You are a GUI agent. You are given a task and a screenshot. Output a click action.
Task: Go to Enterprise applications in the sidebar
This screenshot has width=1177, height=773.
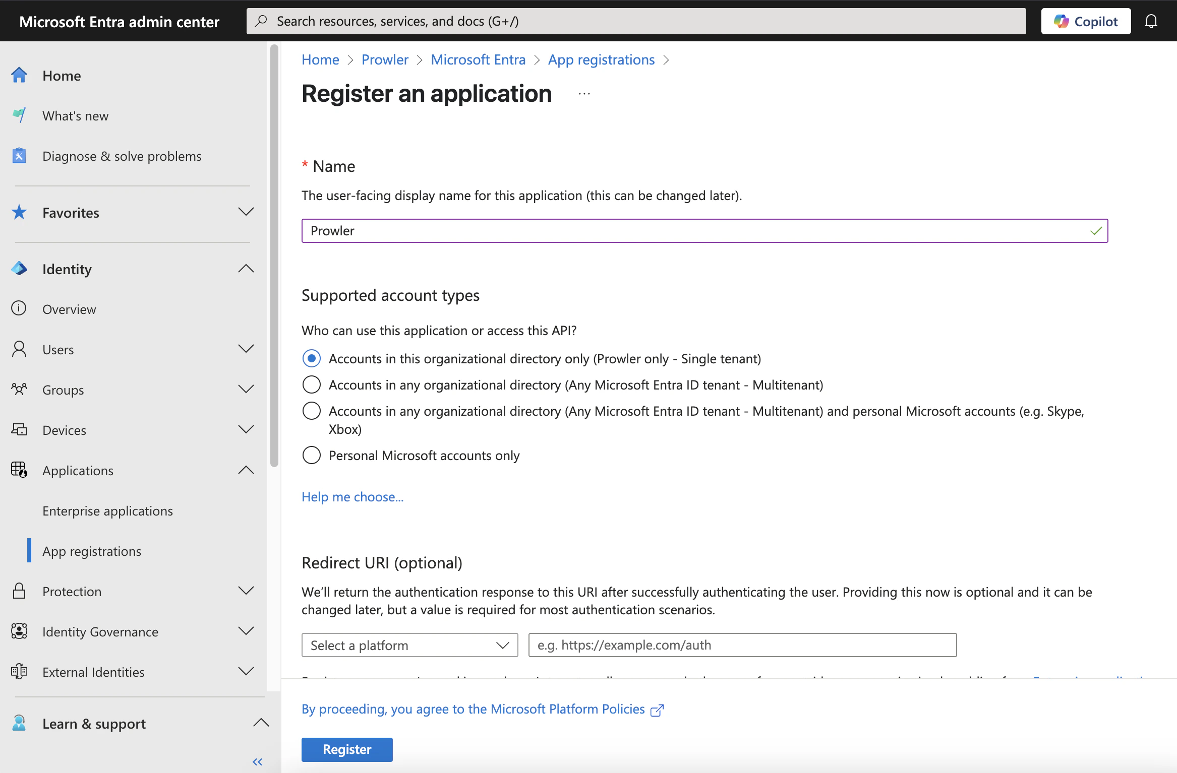tap(107, 510)
